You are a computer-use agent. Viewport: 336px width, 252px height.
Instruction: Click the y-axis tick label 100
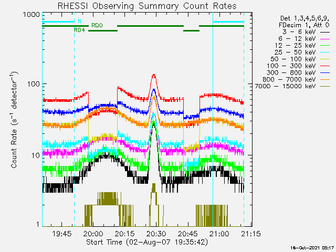(34, 84)
